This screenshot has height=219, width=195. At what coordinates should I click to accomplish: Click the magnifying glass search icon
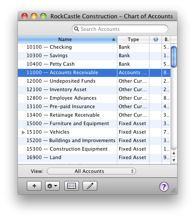tap(76, 29)
